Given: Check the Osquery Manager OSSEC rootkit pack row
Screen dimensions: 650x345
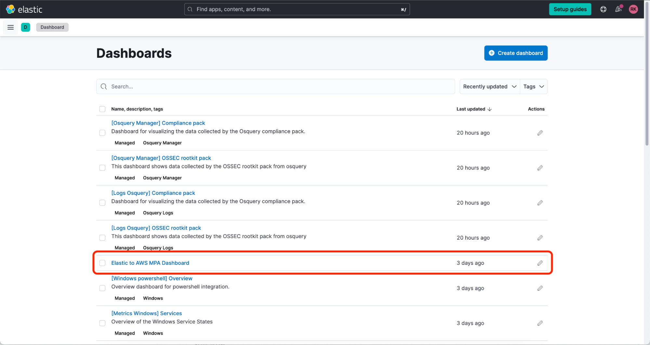Looking at the screenshot, I should pyautogui.click(x=102, y=168).
